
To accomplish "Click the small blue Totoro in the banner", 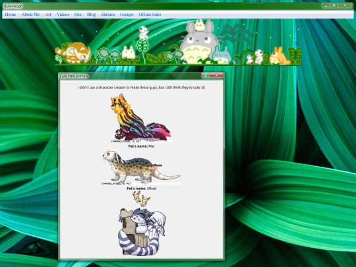I will click(222, 55).
